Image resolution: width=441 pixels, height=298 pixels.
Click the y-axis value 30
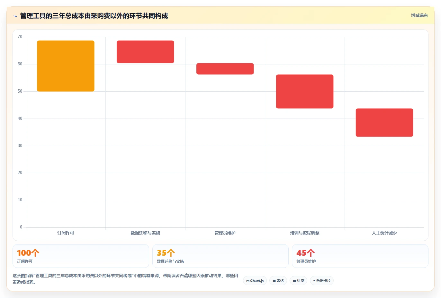[20, 146]
